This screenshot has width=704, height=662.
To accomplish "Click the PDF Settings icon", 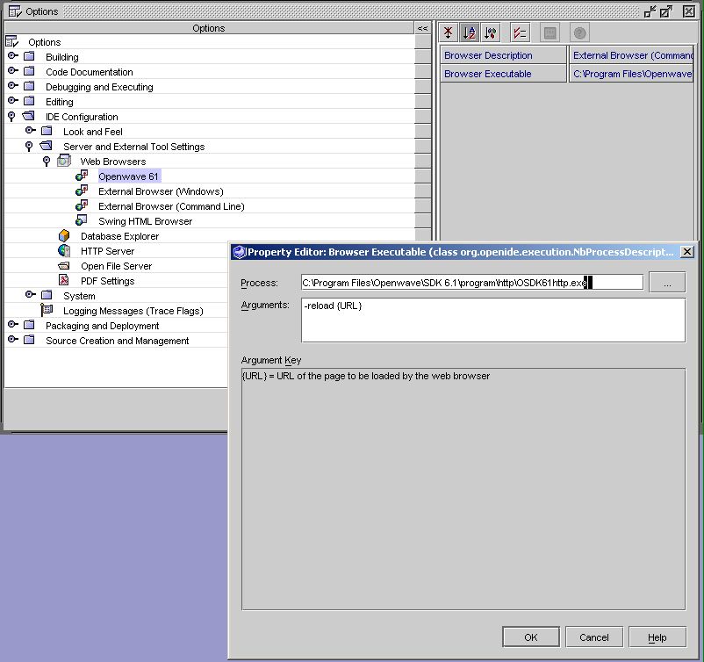I will coord(64,280).
